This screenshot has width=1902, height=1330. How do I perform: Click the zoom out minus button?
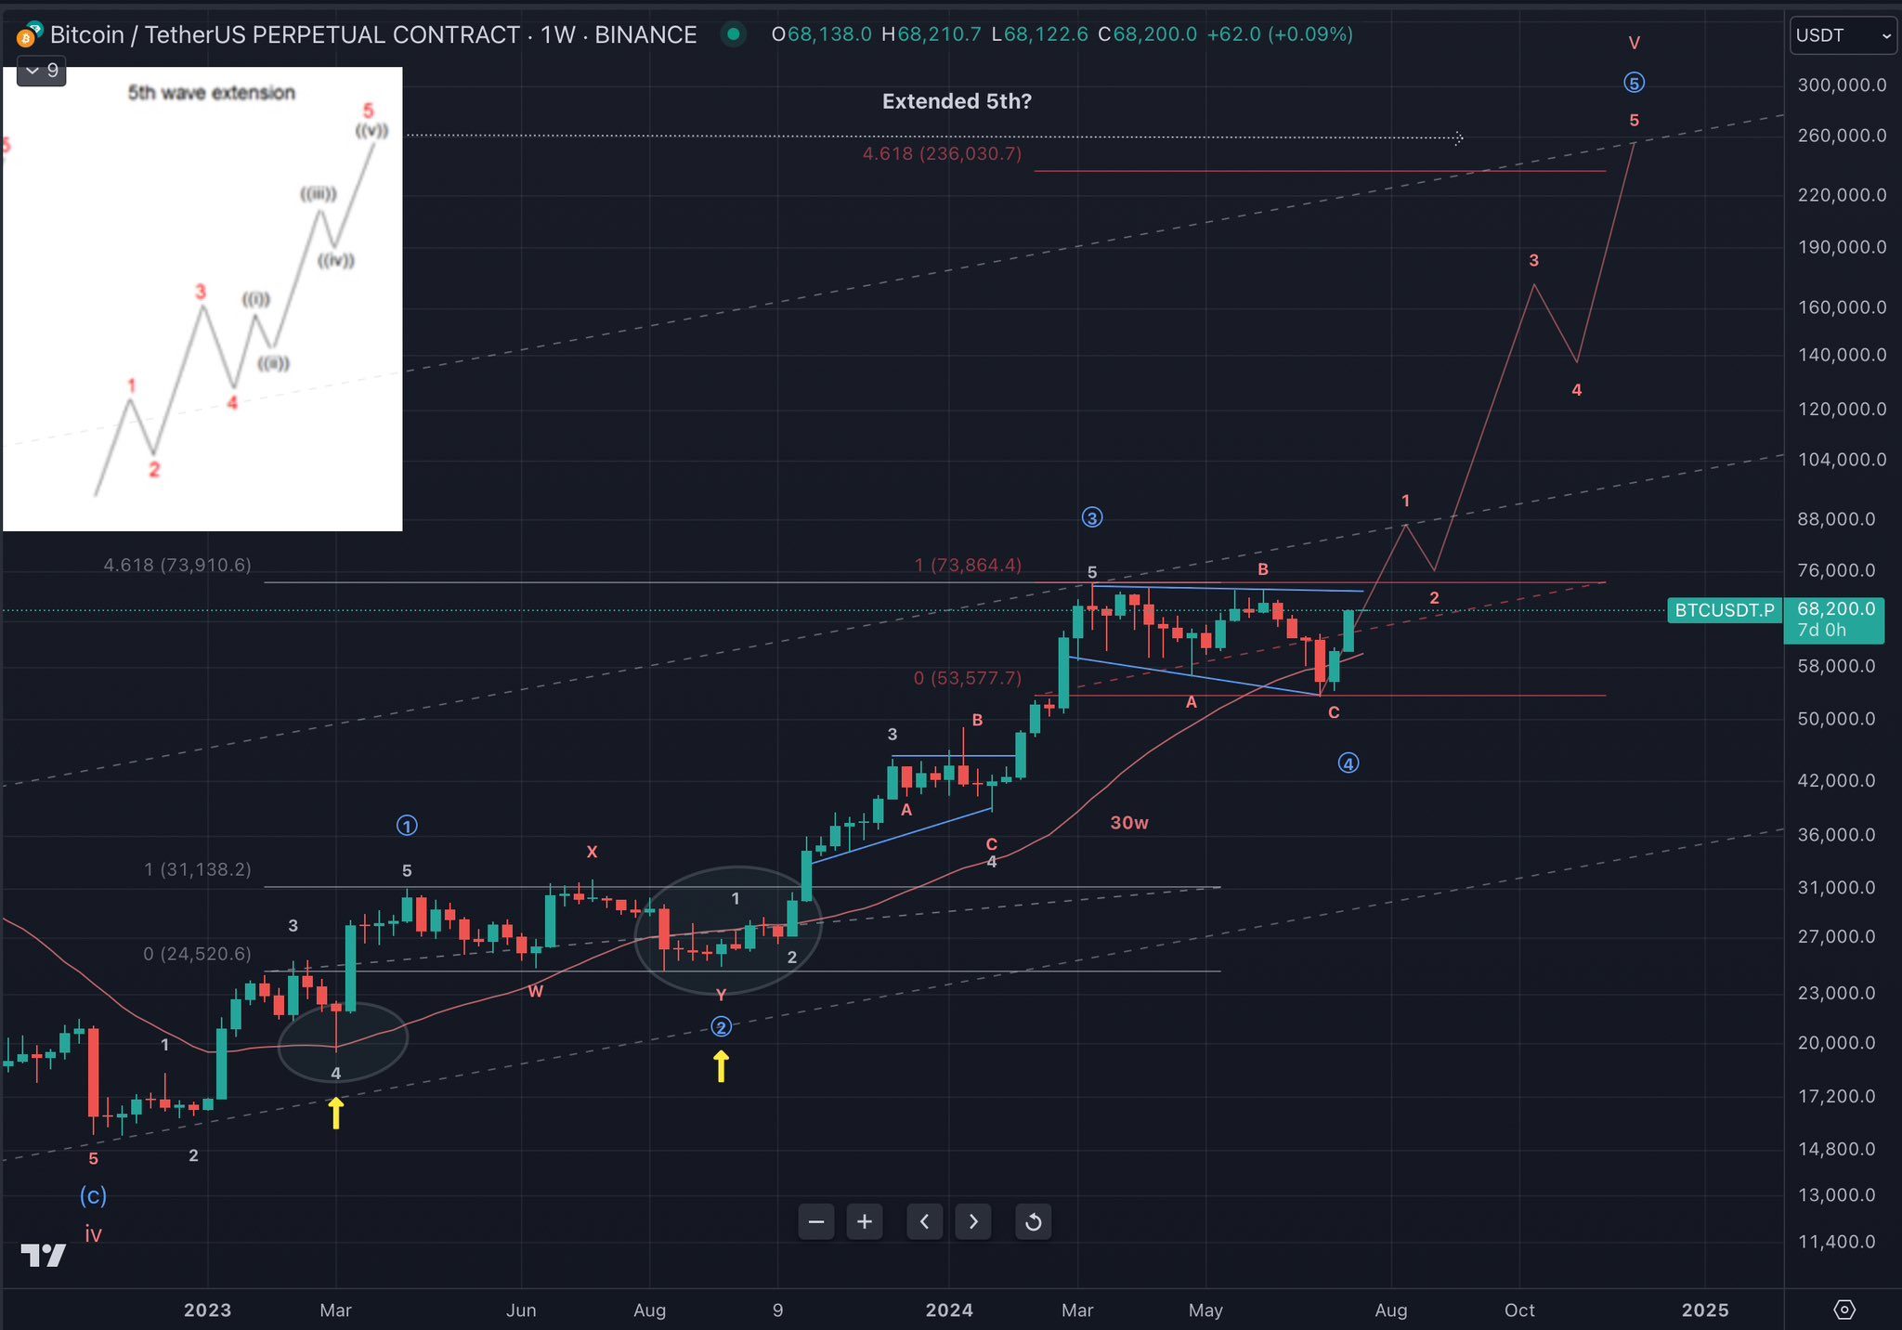click(x=815, y=1221)
